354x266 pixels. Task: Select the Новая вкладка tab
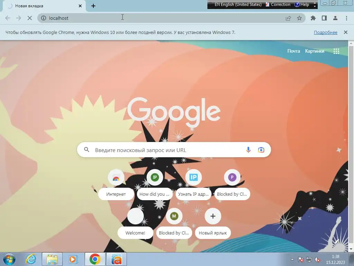(x=44, y=6)
